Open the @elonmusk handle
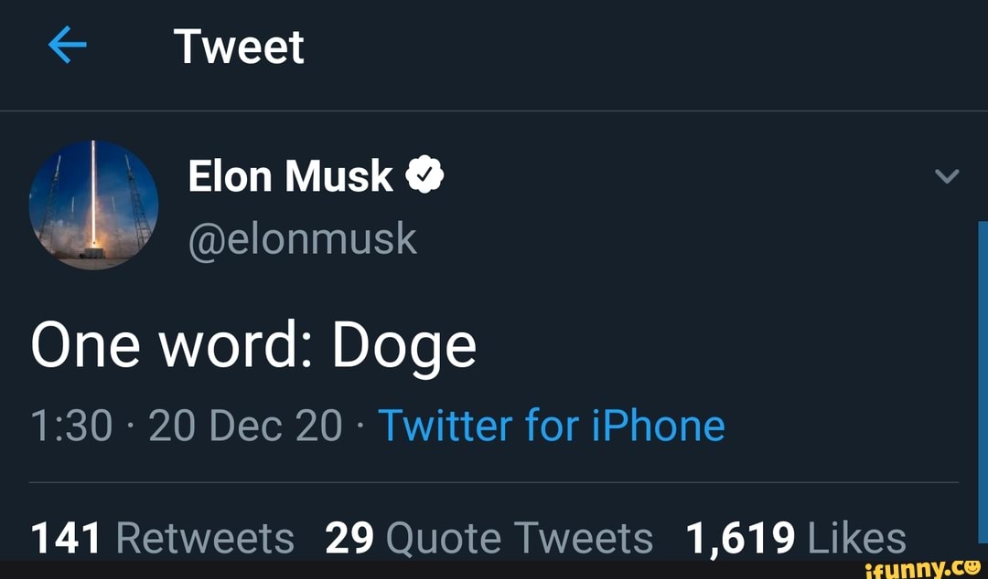 302,238
